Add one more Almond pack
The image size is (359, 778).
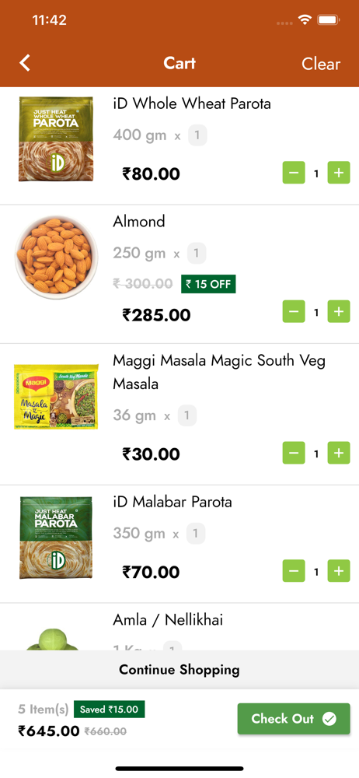pyautogui.click(x=339, y=312)
